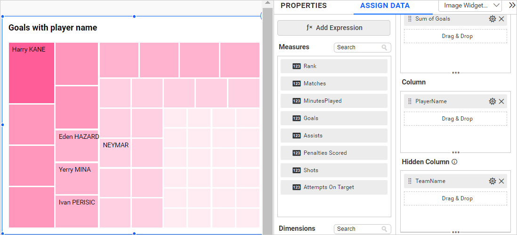517x235 pixels.
Task: Select the NEYMAR treemap tile
Action: (115, 152)
